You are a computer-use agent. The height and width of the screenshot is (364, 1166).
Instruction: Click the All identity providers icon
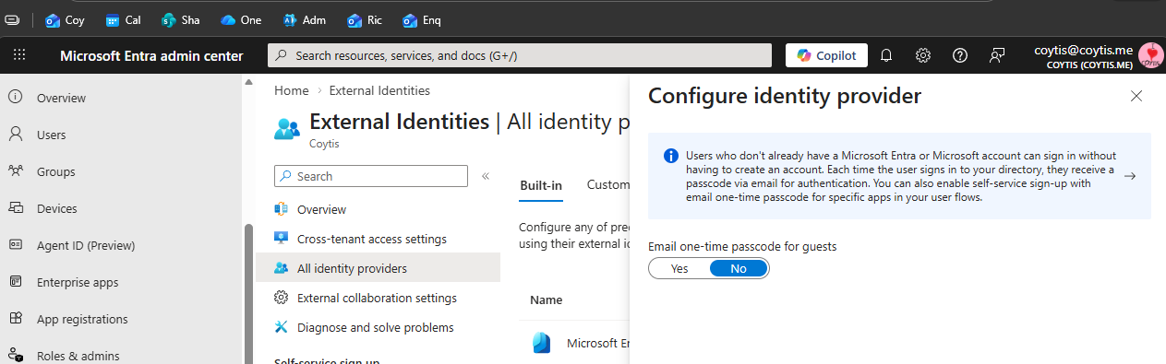[x=282, y=268]
